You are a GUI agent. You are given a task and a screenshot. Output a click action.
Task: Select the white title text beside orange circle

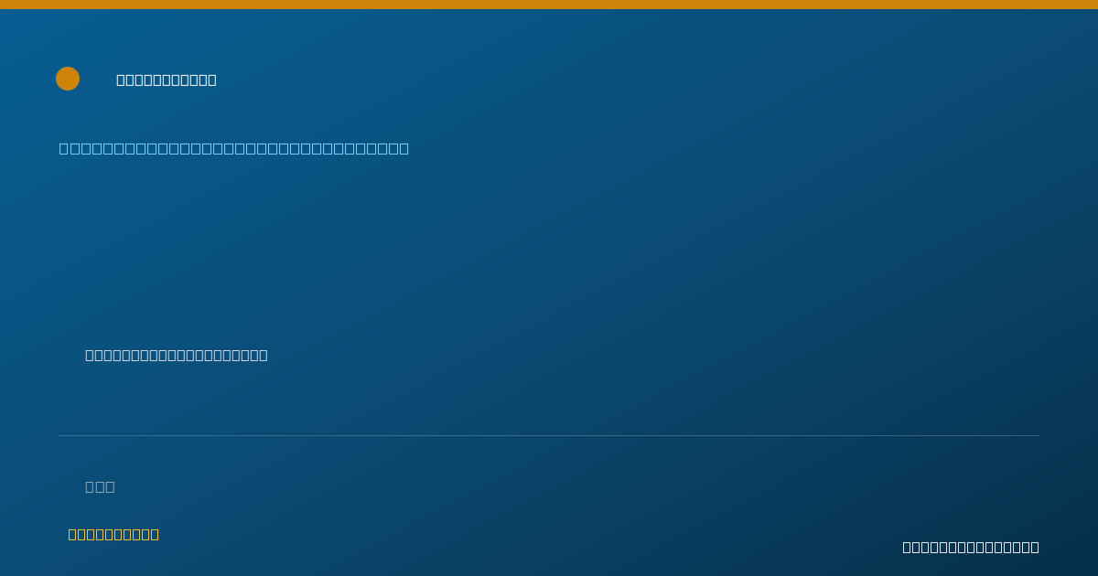(167, 80)
